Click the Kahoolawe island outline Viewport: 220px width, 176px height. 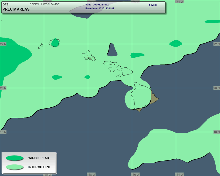click(119, 76)
